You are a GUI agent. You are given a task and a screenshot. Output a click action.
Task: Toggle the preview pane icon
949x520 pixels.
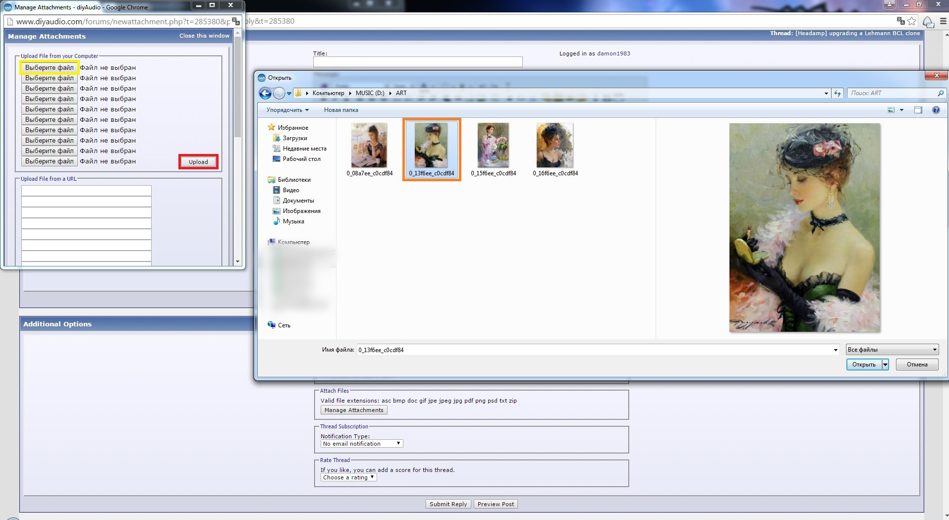tap(918, 110)
